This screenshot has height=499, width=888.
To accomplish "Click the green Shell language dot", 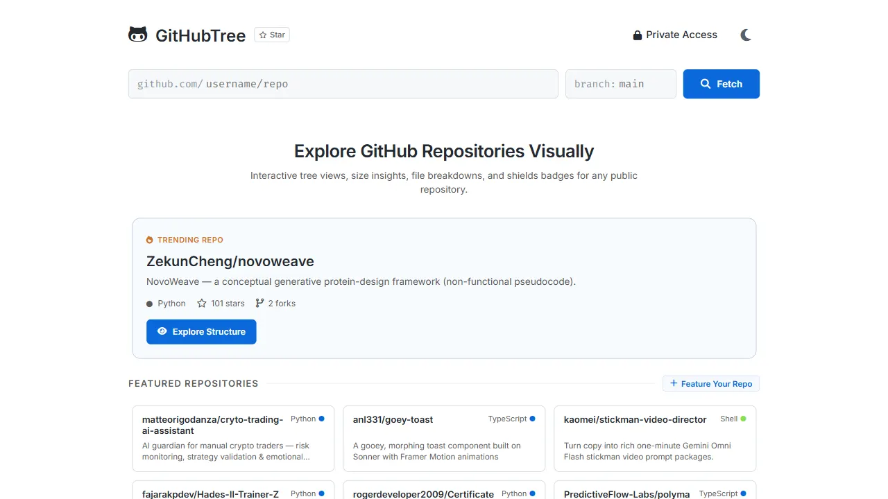I will 743,419.
